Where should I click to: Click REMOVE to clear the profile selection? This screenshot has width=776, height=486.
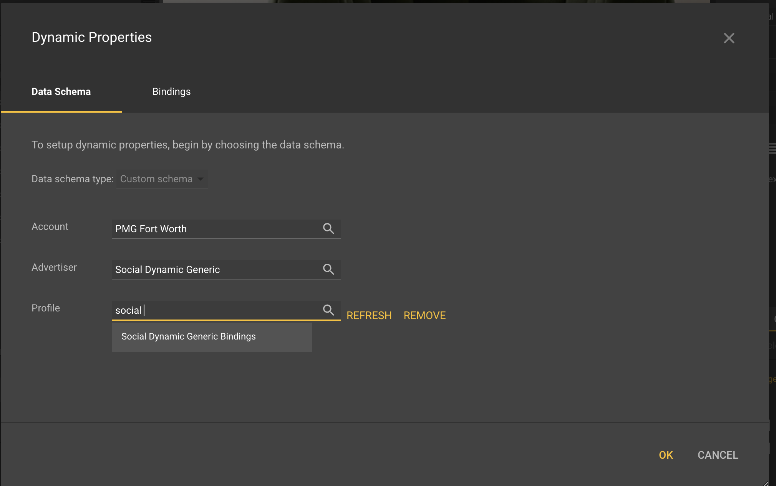(x=424, y=315)
